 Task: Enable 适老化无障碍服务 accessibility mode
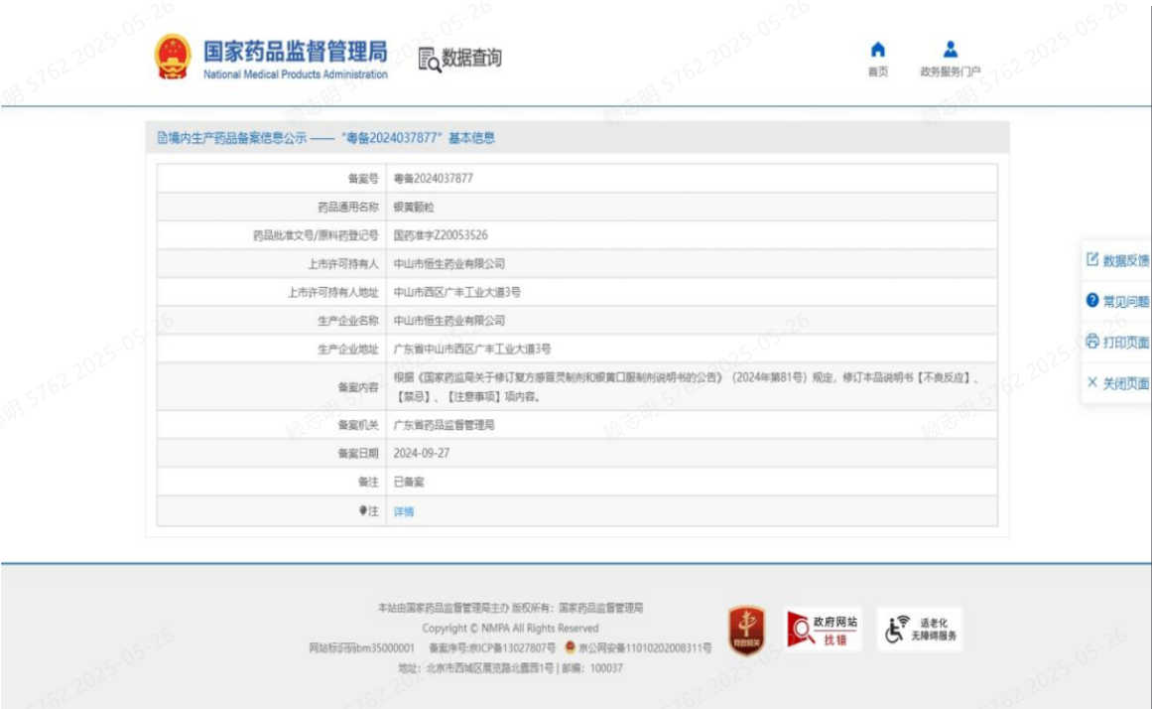pos(920,629)
